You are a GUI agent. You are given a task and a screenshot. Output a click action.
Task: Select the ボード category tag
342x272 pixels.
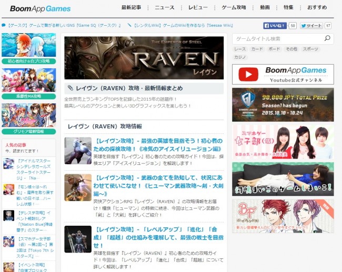click(x=274, y=49)
